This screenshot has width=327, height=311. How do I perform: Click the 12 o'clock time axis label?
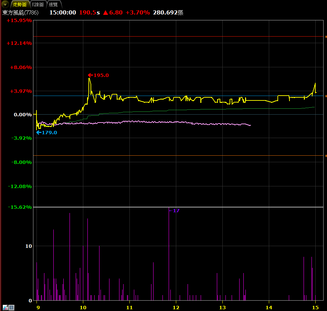point(176,308)
